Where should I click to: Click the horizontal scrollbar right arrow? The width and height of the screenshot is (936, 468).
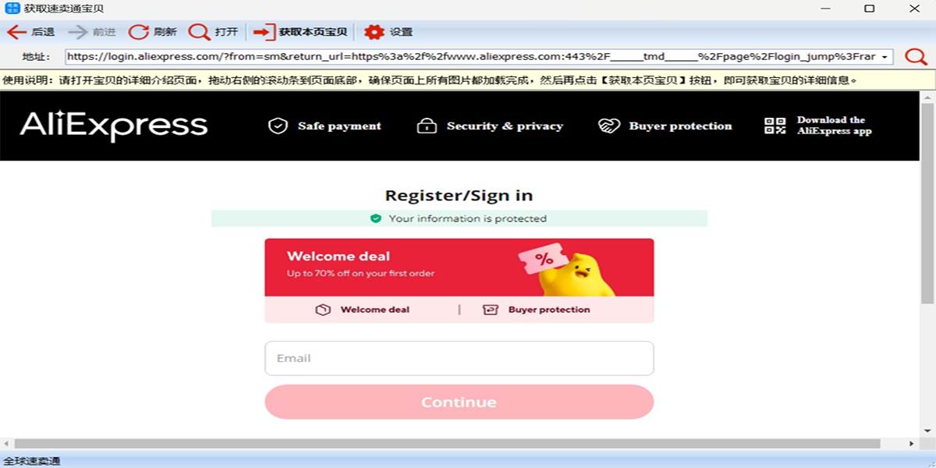click(x=912, y=443)
